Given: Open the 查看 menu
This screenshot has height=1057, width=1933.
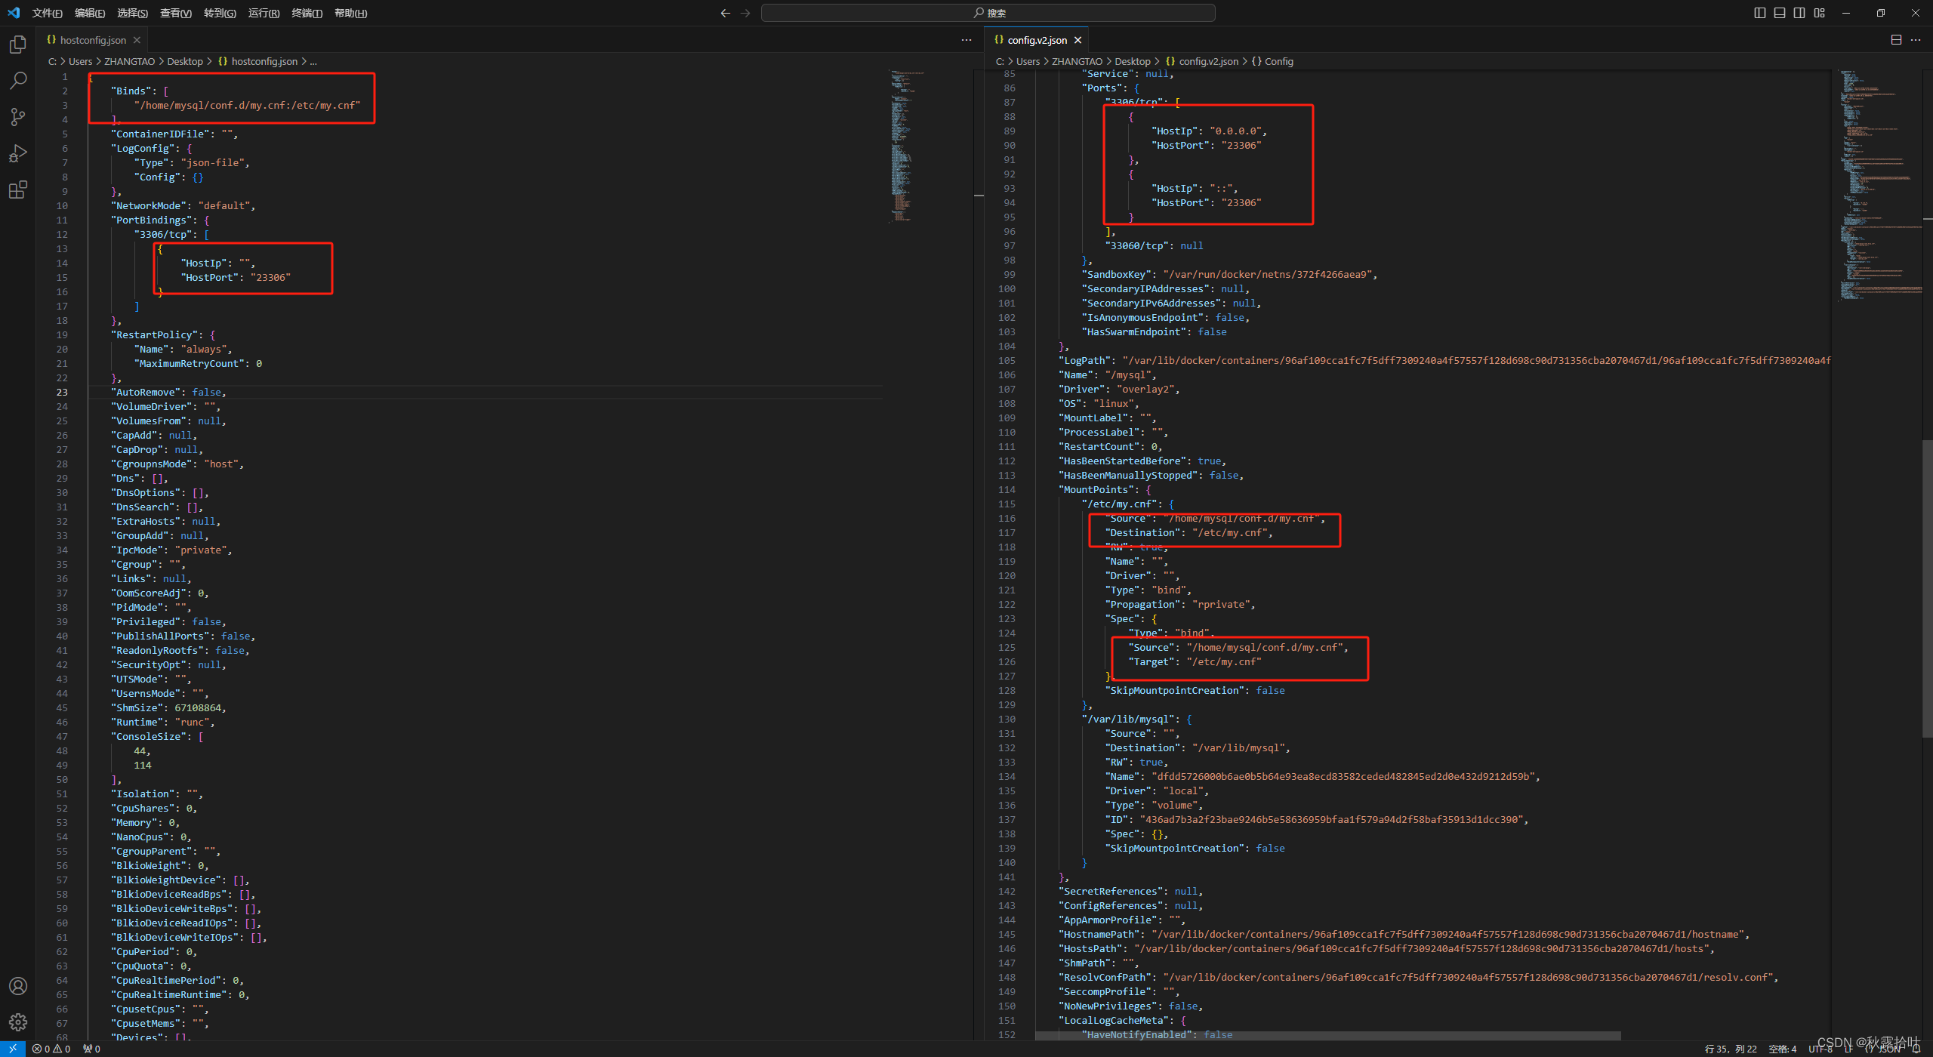Looking at the screenshot, I should (176, 13).
